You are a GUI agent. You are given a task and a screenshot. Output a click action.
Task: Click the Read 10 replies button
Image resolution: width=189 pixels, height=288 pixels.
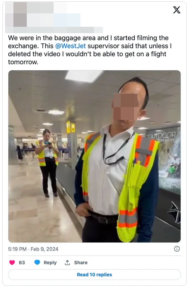coord(94,275)
